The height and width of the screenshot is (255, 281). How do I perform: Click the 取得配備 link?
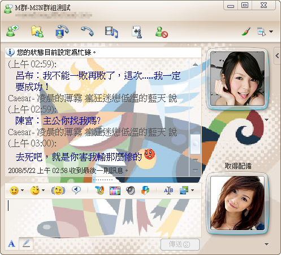238,166
